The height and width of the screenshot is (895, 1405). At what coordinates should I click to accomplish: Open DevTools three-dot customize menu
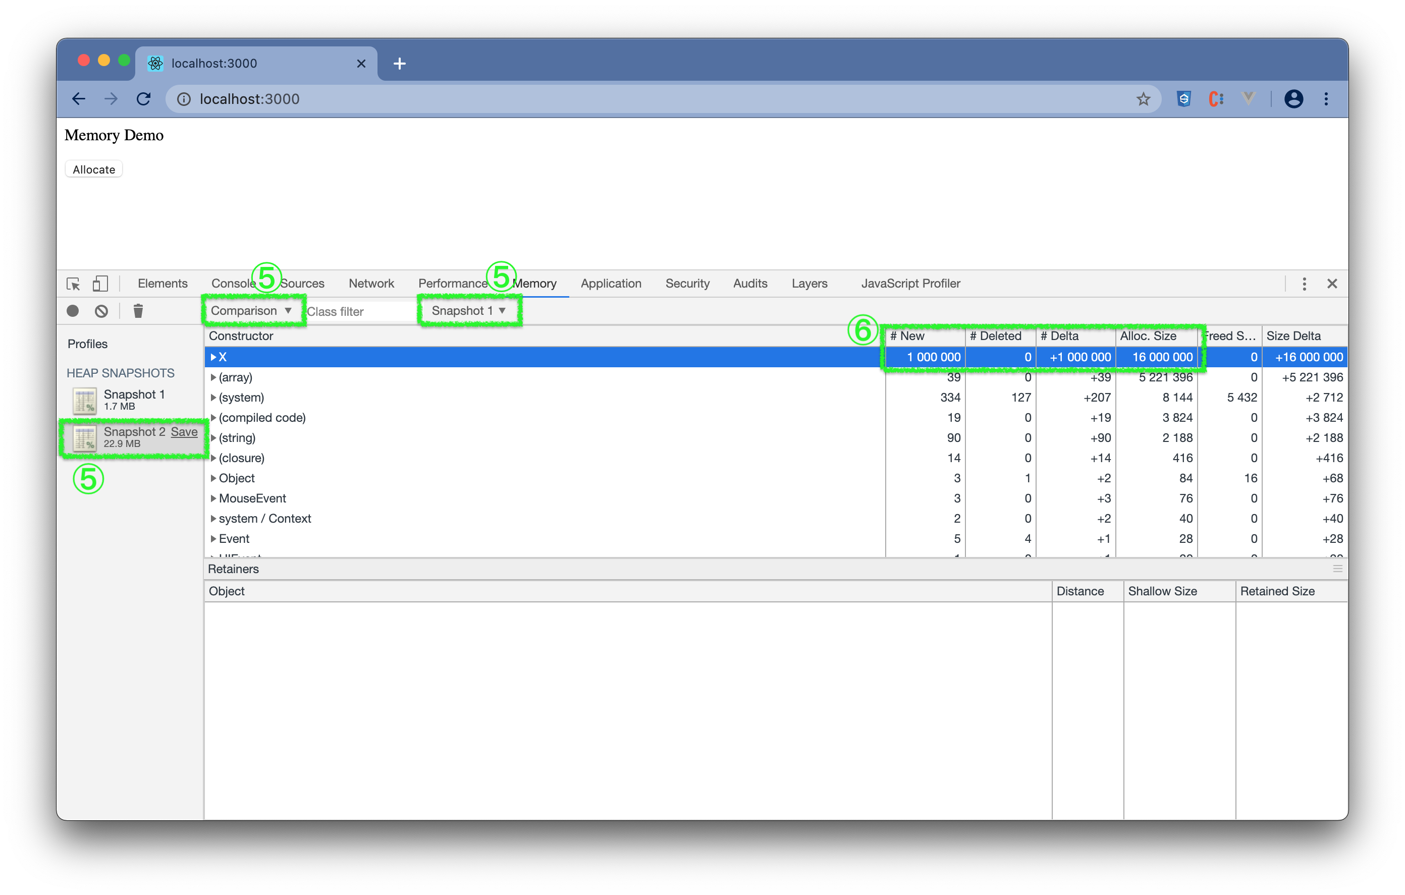(1304, 284)
